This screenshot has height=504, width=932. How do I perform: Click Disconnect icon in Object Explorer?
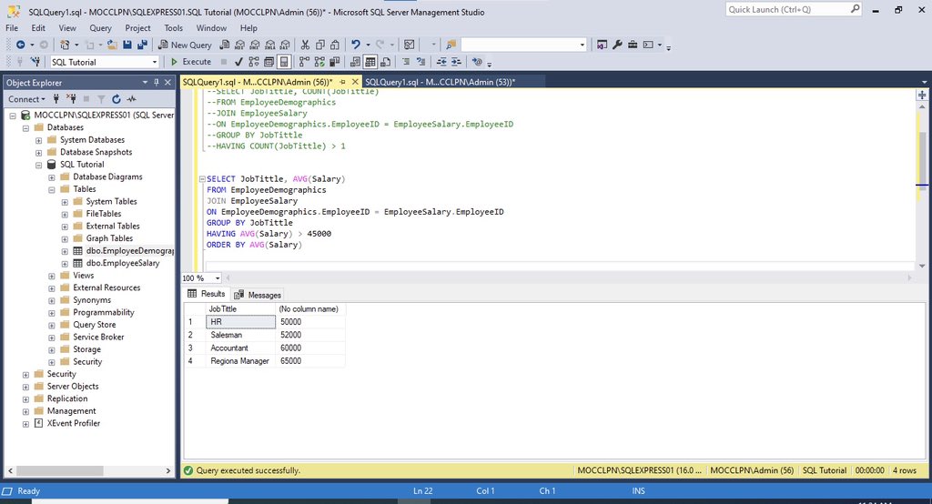point(71,99)
